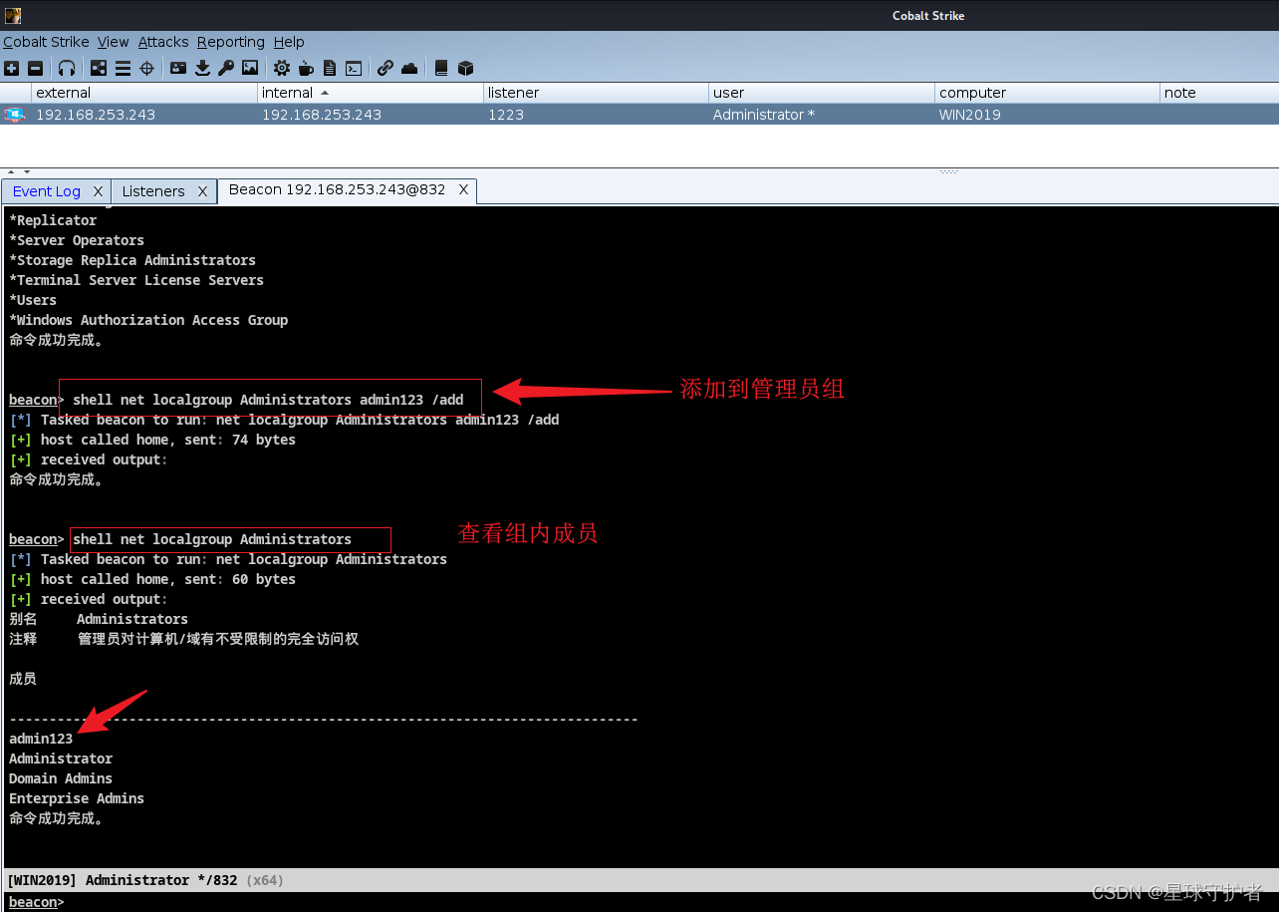Click the Domain Admins output line
The image size is (1279, 912).
tap(61, 778)
